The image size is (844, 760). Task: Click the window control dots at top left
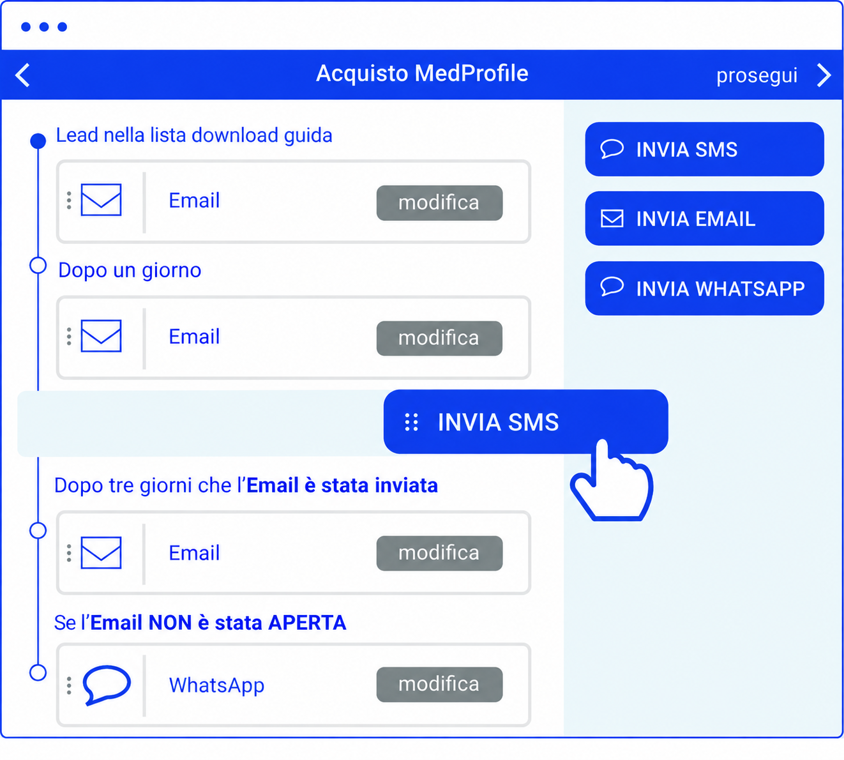tap(44, 27)
